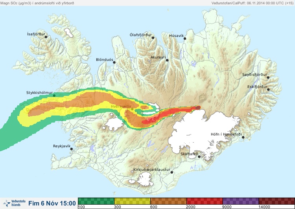Click the Húsavík marker dot
Screen dimensions: 295x209
185,38
